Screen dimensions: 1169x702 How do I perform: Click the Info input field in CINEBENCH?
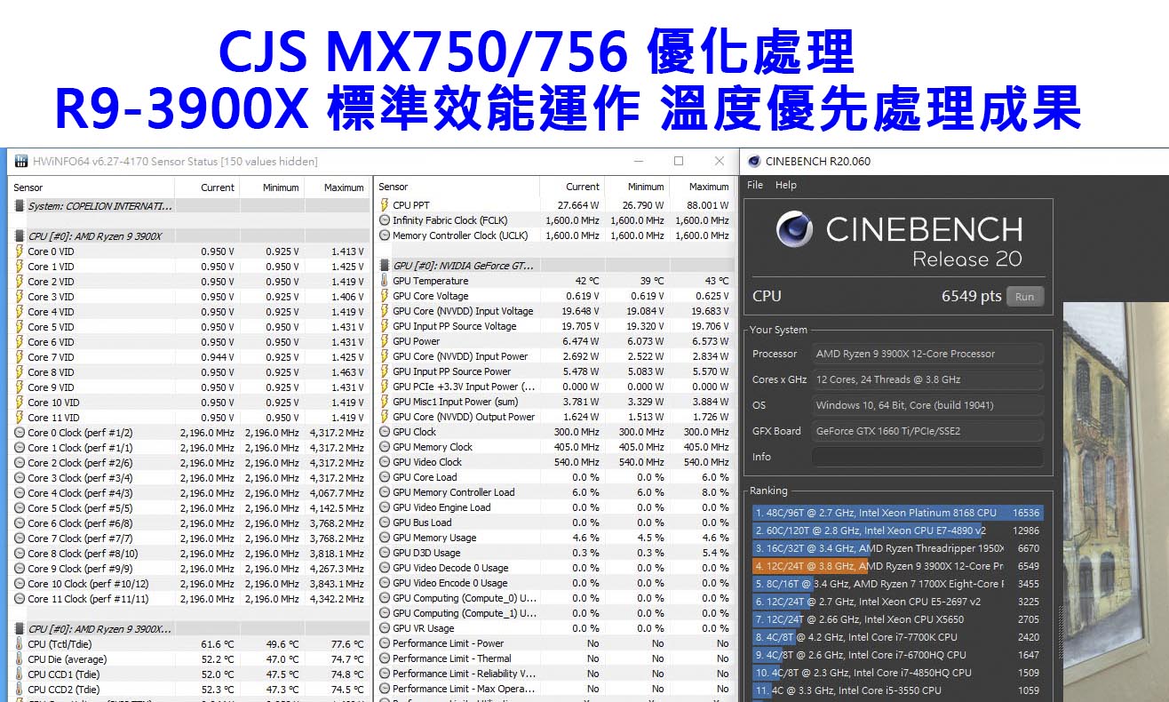[x=927, y=457]
